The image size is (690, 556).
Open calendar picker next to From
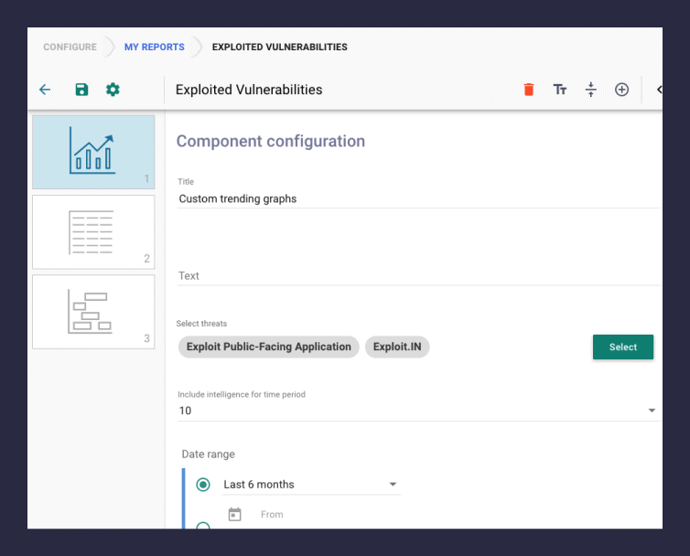point(234,515)
